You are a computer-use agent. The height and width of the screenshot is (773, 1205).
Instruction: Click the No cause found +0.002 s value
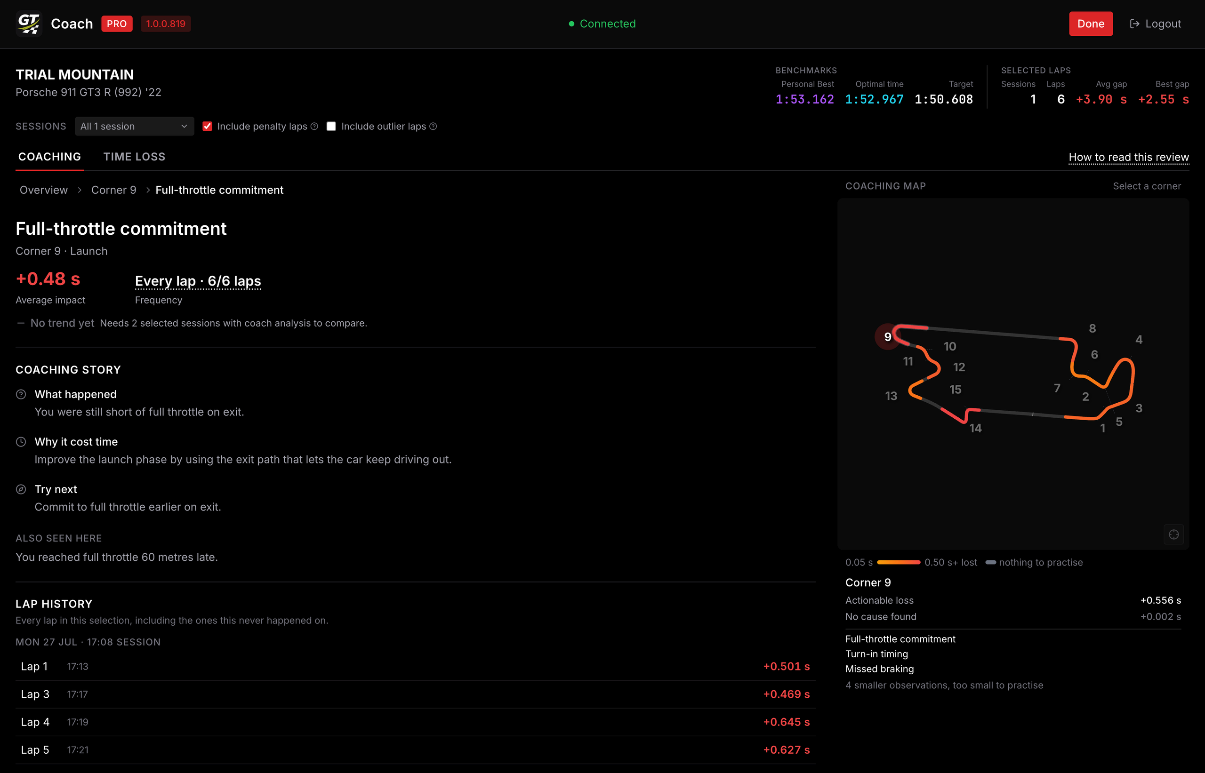point(1160,616)
